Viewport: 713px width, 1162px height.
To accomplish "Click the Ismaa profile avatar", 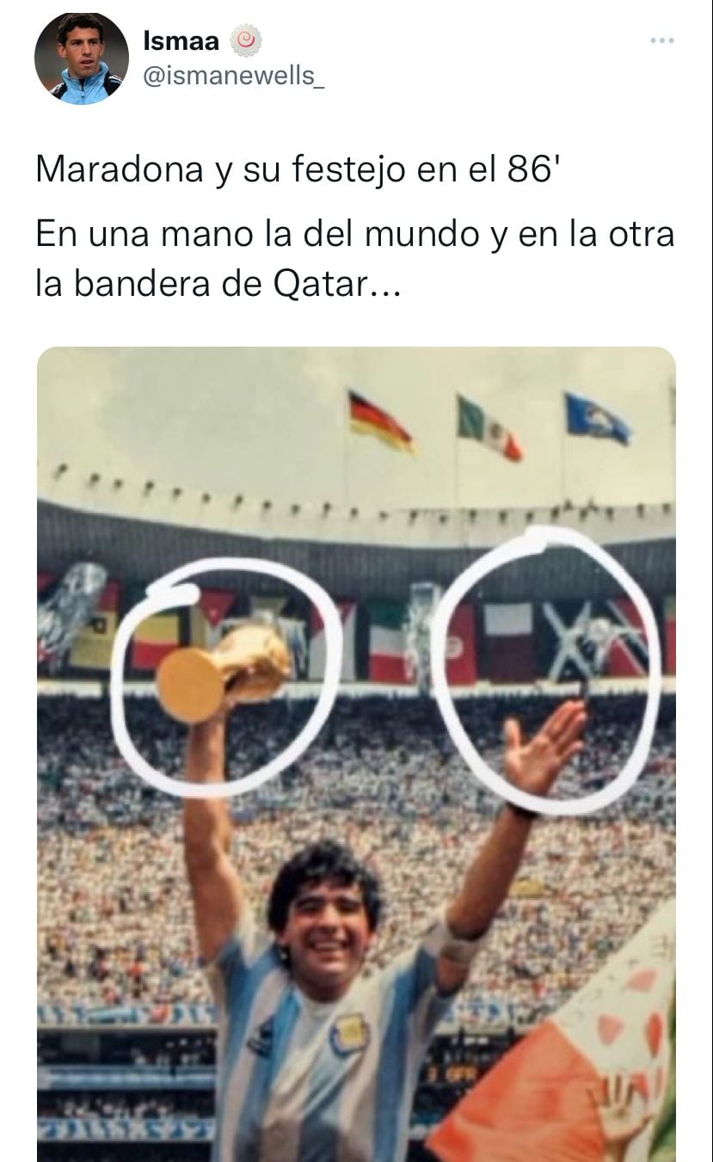I will click(82, 59).
